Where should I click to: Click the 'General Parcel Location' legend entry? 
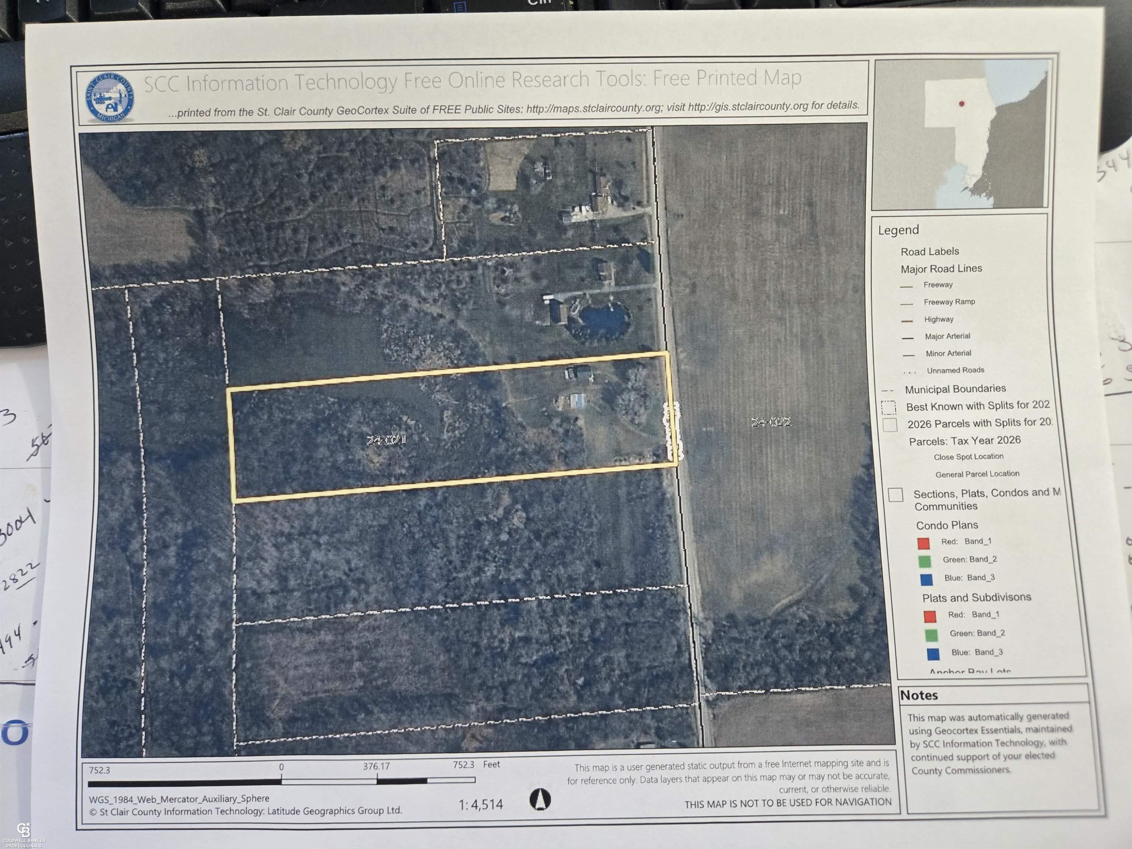(977, 474)
